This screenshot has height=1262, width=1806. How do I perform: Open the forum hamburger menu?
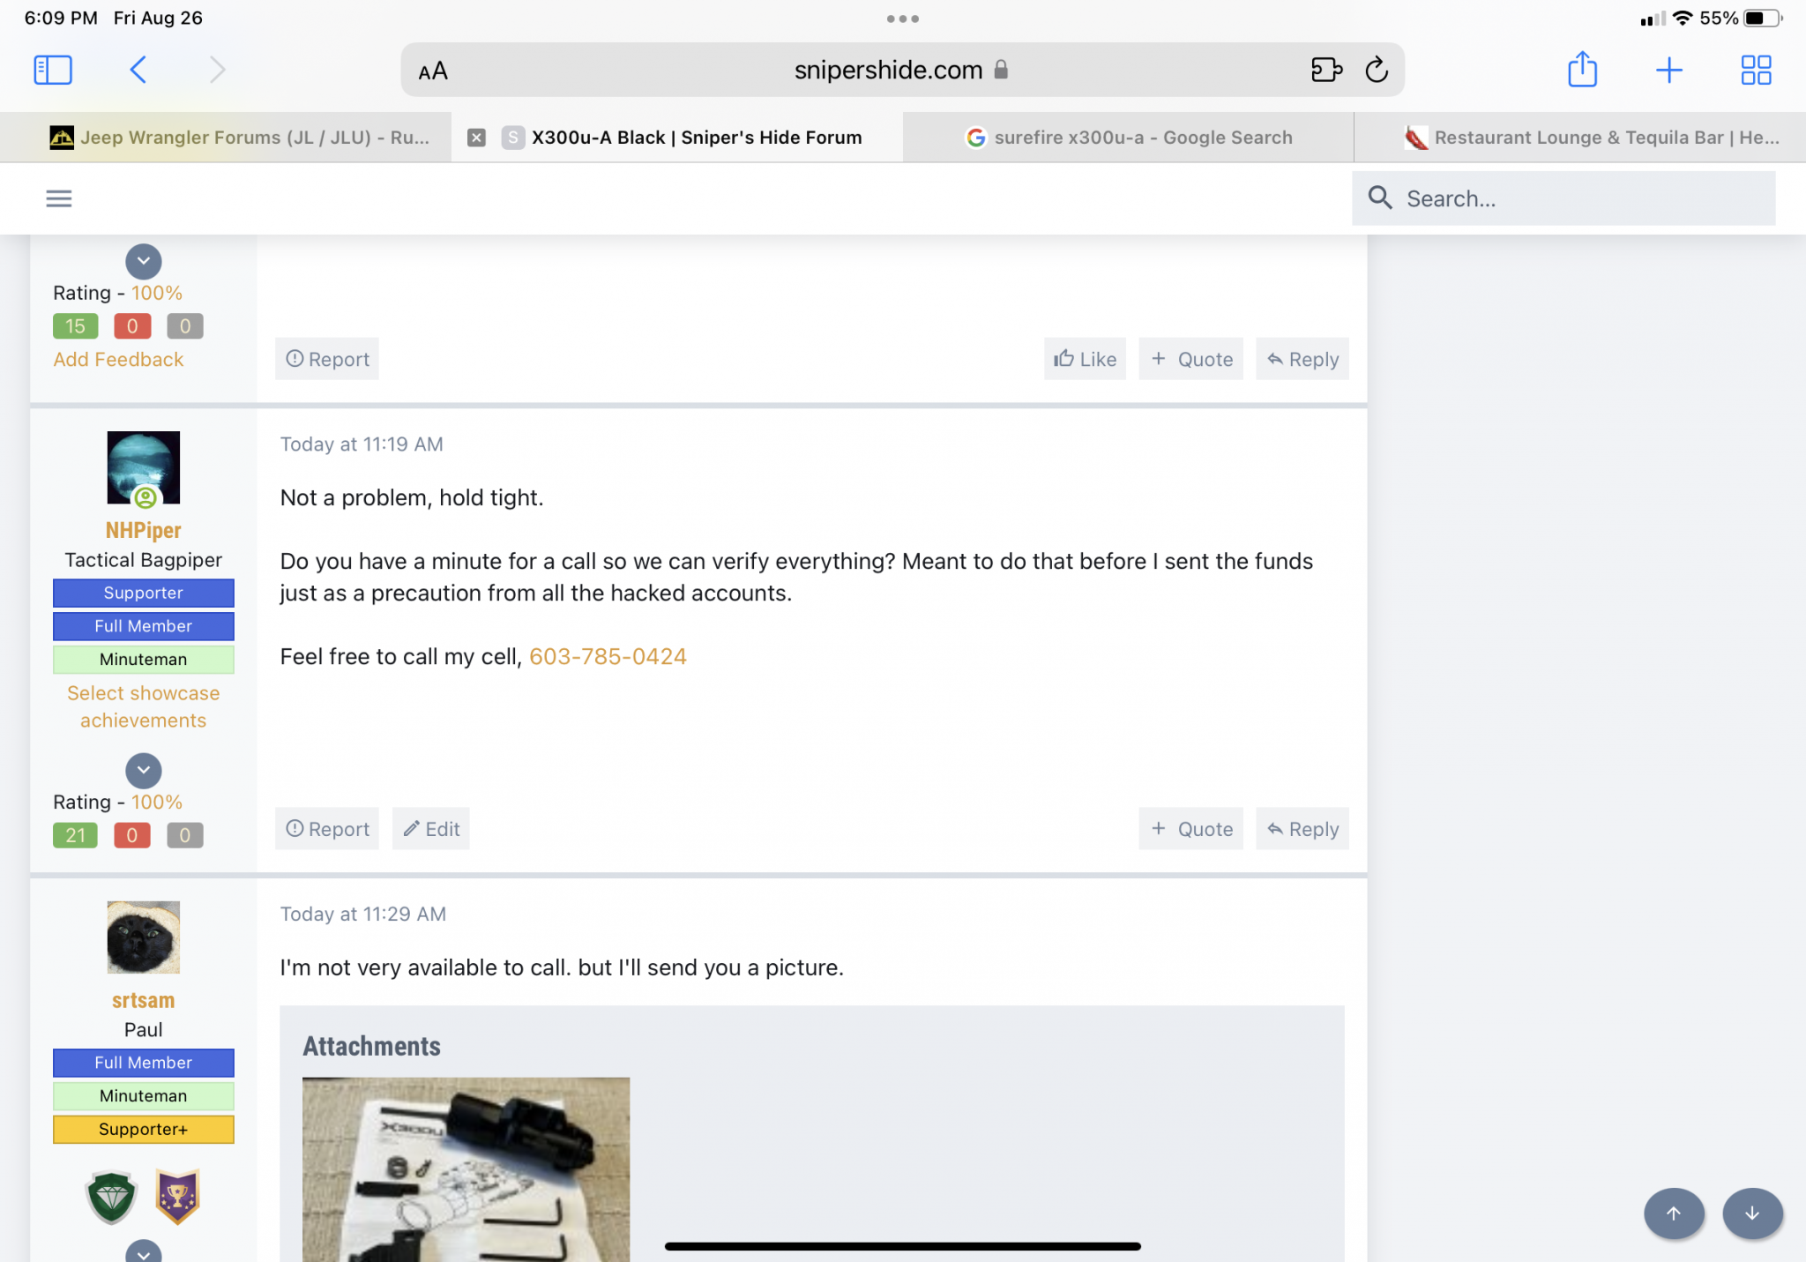[x=59, y=198]
